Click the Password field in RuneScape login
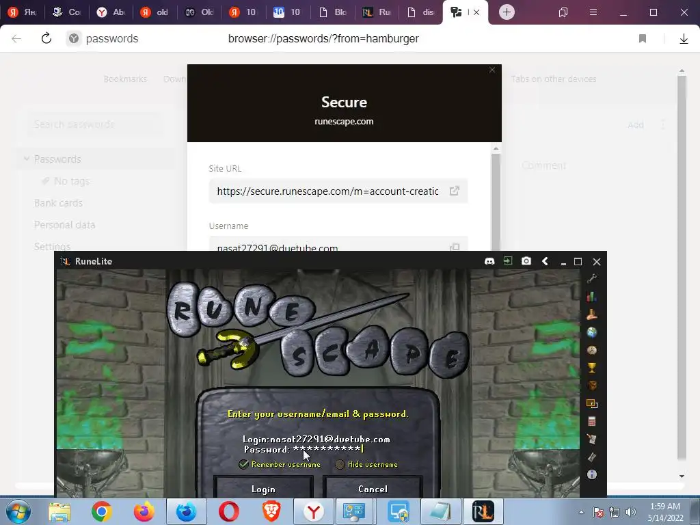The width and height of the screenshot is (700, 525). (304, 449)
